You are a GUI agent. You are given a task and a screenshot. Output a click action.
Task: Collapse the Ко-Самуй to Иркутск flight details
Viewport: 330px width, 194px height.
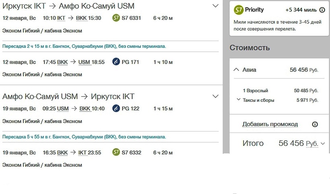pyautogui.click(x=215, y=96)
